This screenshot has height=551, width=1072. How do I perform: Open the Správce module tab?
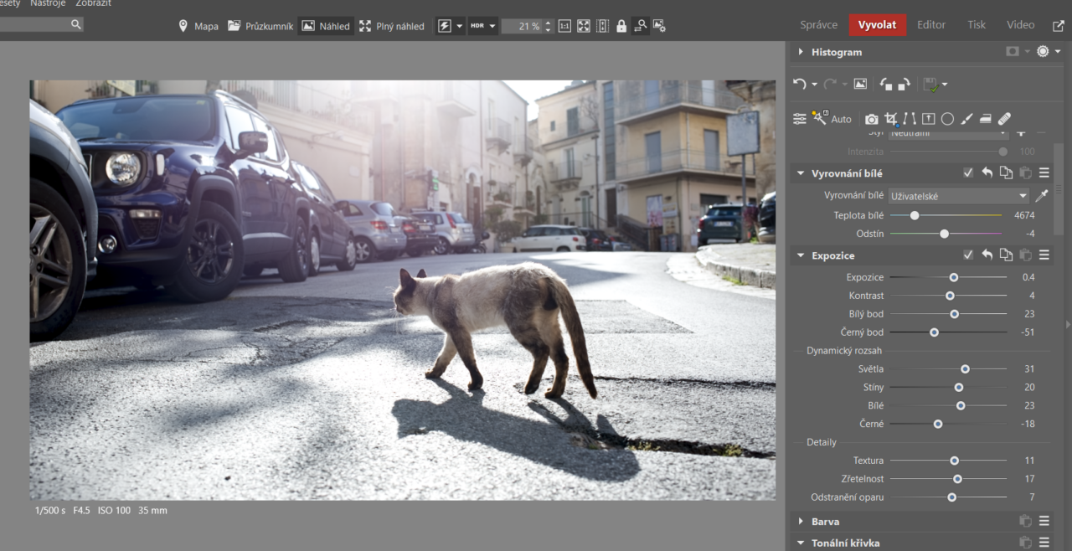(x=818, y=25)
